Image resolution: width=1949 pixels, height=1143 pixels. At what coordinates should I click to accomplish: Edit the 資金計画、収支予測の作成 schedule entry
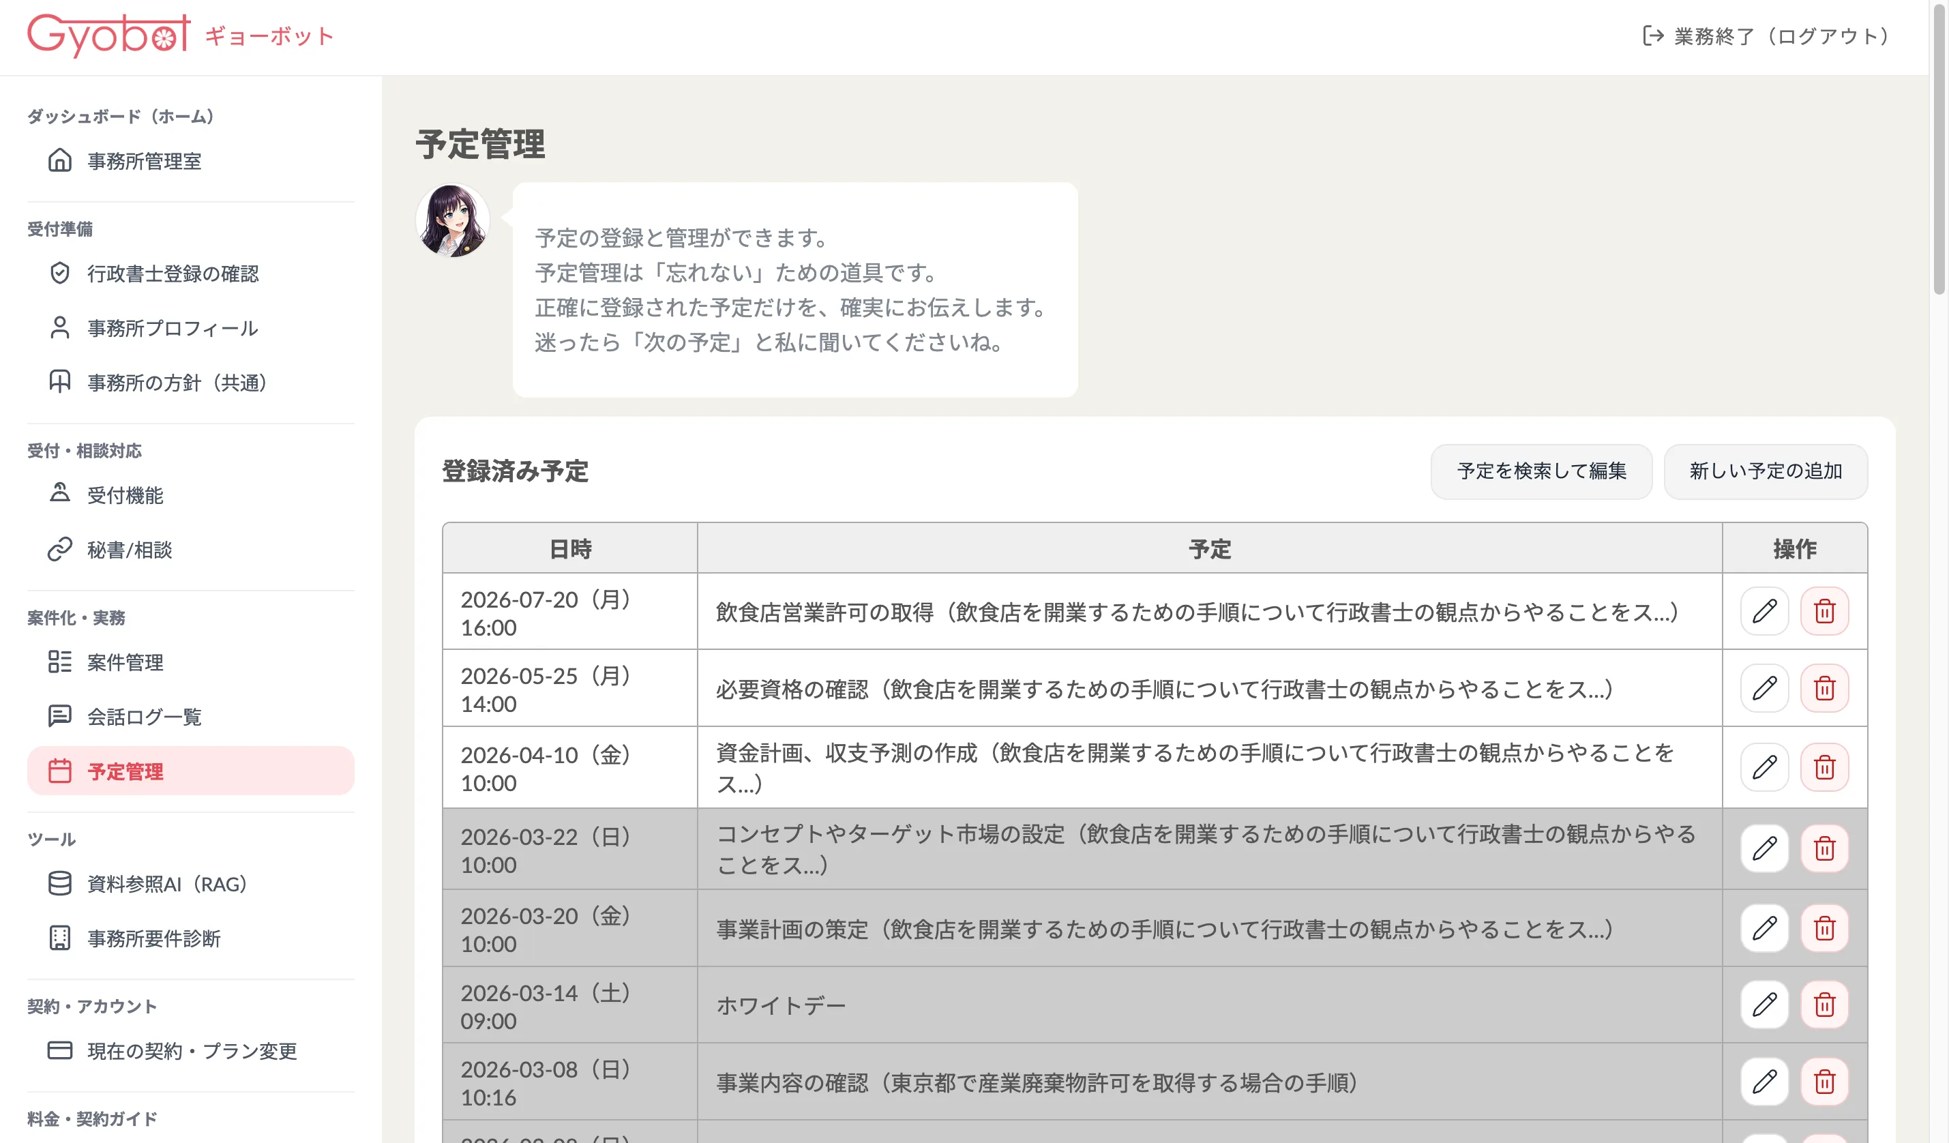(1764, 767)
